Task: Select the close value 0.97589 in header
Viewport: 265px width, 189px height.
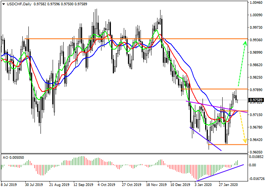Action: (x=81, y=4)
